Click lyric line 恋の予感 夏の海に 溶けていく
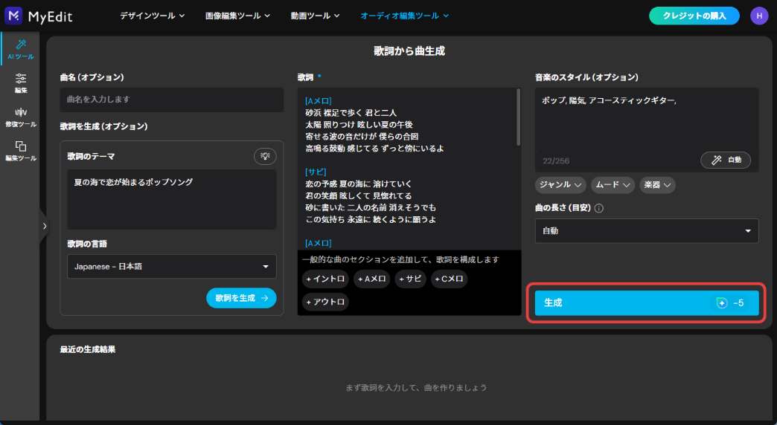This screenshot has width=777, height=425. (x=358, y=184)
